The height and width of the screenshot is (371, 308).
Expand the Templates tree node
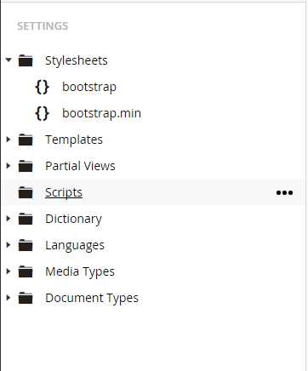(9, 140)
